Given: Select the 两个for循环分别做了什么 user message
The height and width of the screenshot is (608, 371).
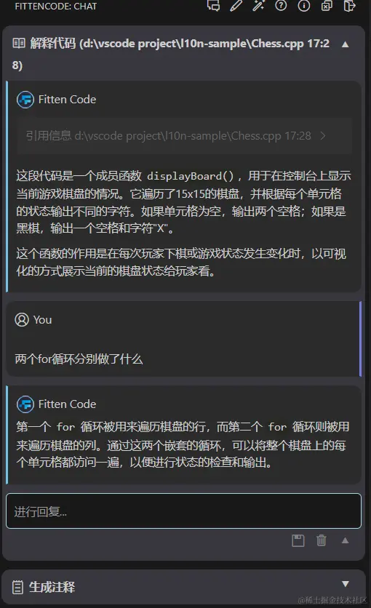Looking at the screenshot, I should coord(79,359).
